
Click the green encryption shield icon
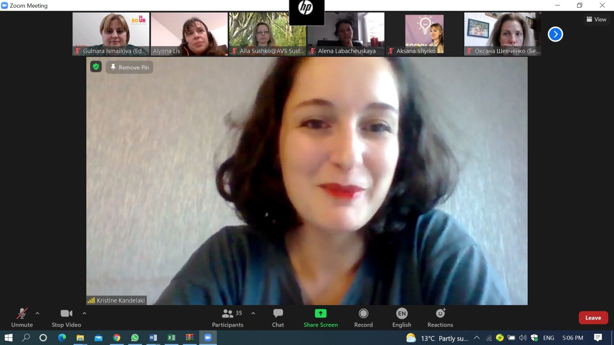(x=96, y=67)
